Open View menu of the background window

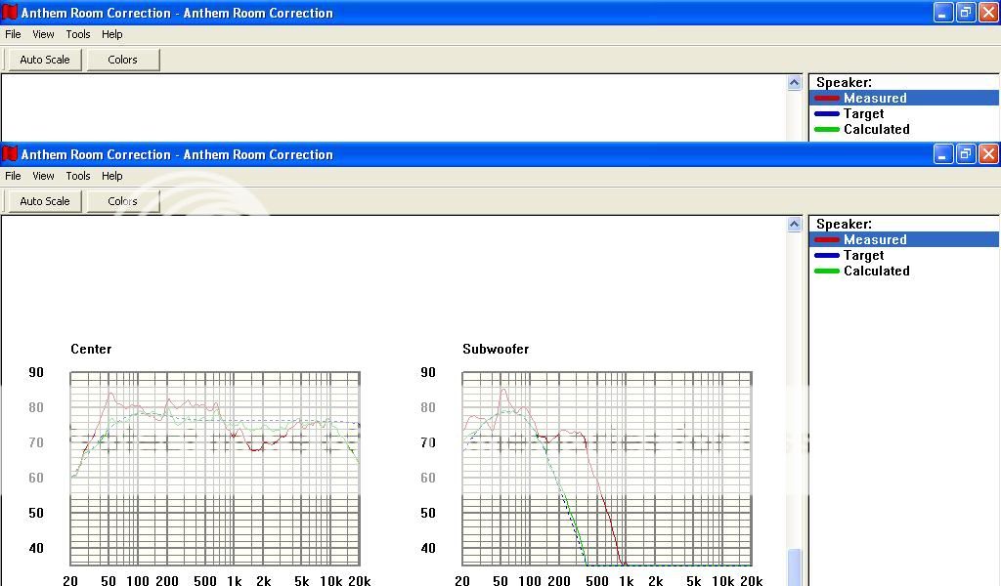click(x=43, y=34)
